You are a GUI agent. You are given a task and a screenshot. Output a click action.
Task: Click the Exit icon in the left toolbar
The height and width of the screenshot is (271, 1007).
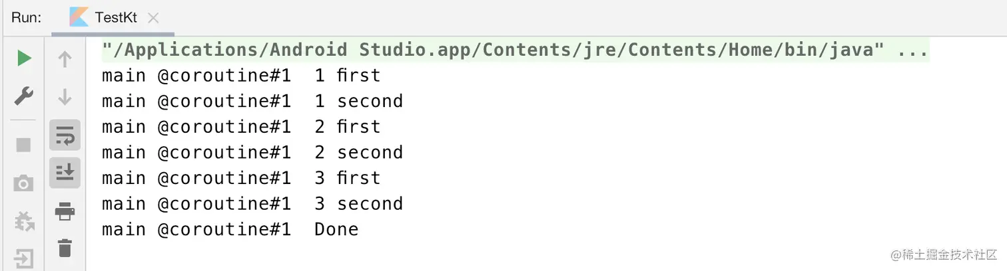(24, 258)
